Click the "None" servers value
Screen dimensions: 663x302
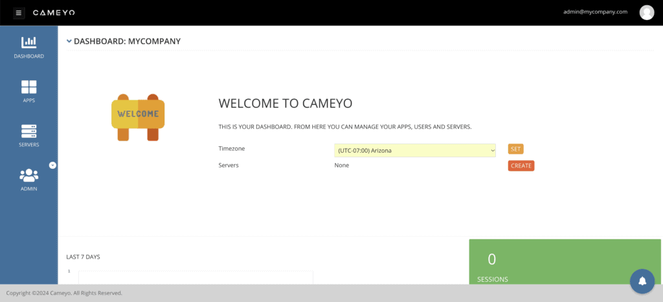coord(342,165)
